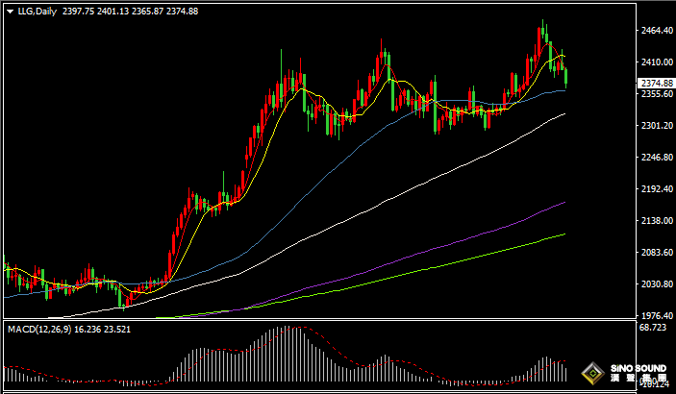
Task: Click the 2030.80 price axis label
Action: [655, 284]
